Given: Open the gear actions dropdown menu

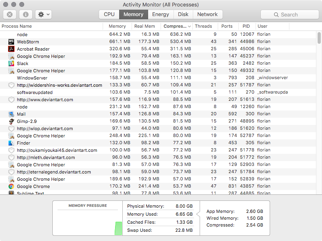Looking at the screenshot, I should (43, 14).
